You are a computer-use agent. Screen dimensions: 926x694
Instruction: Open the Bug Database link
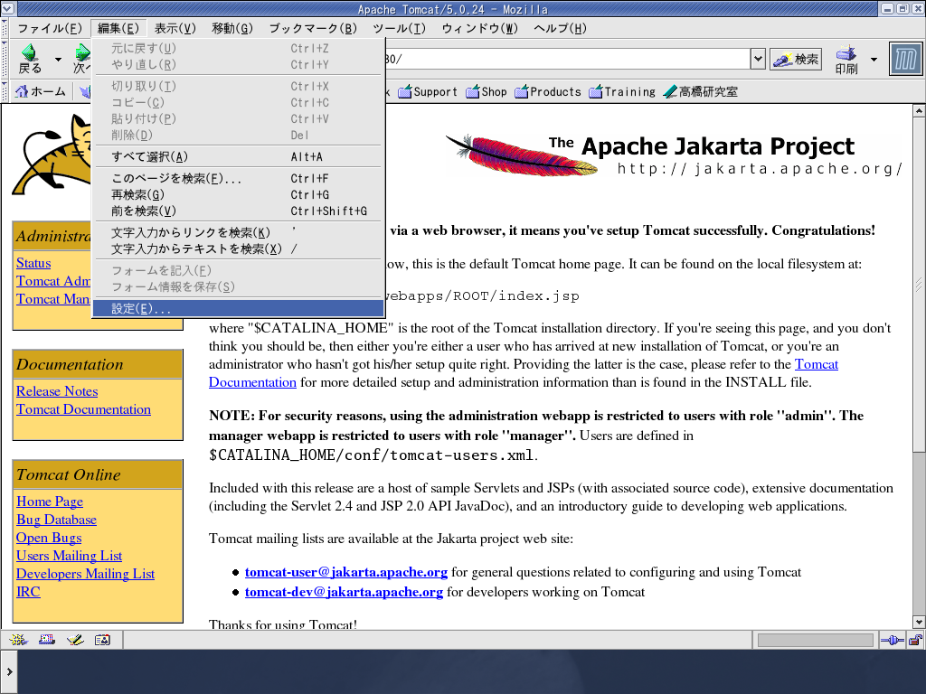[56, 520]
